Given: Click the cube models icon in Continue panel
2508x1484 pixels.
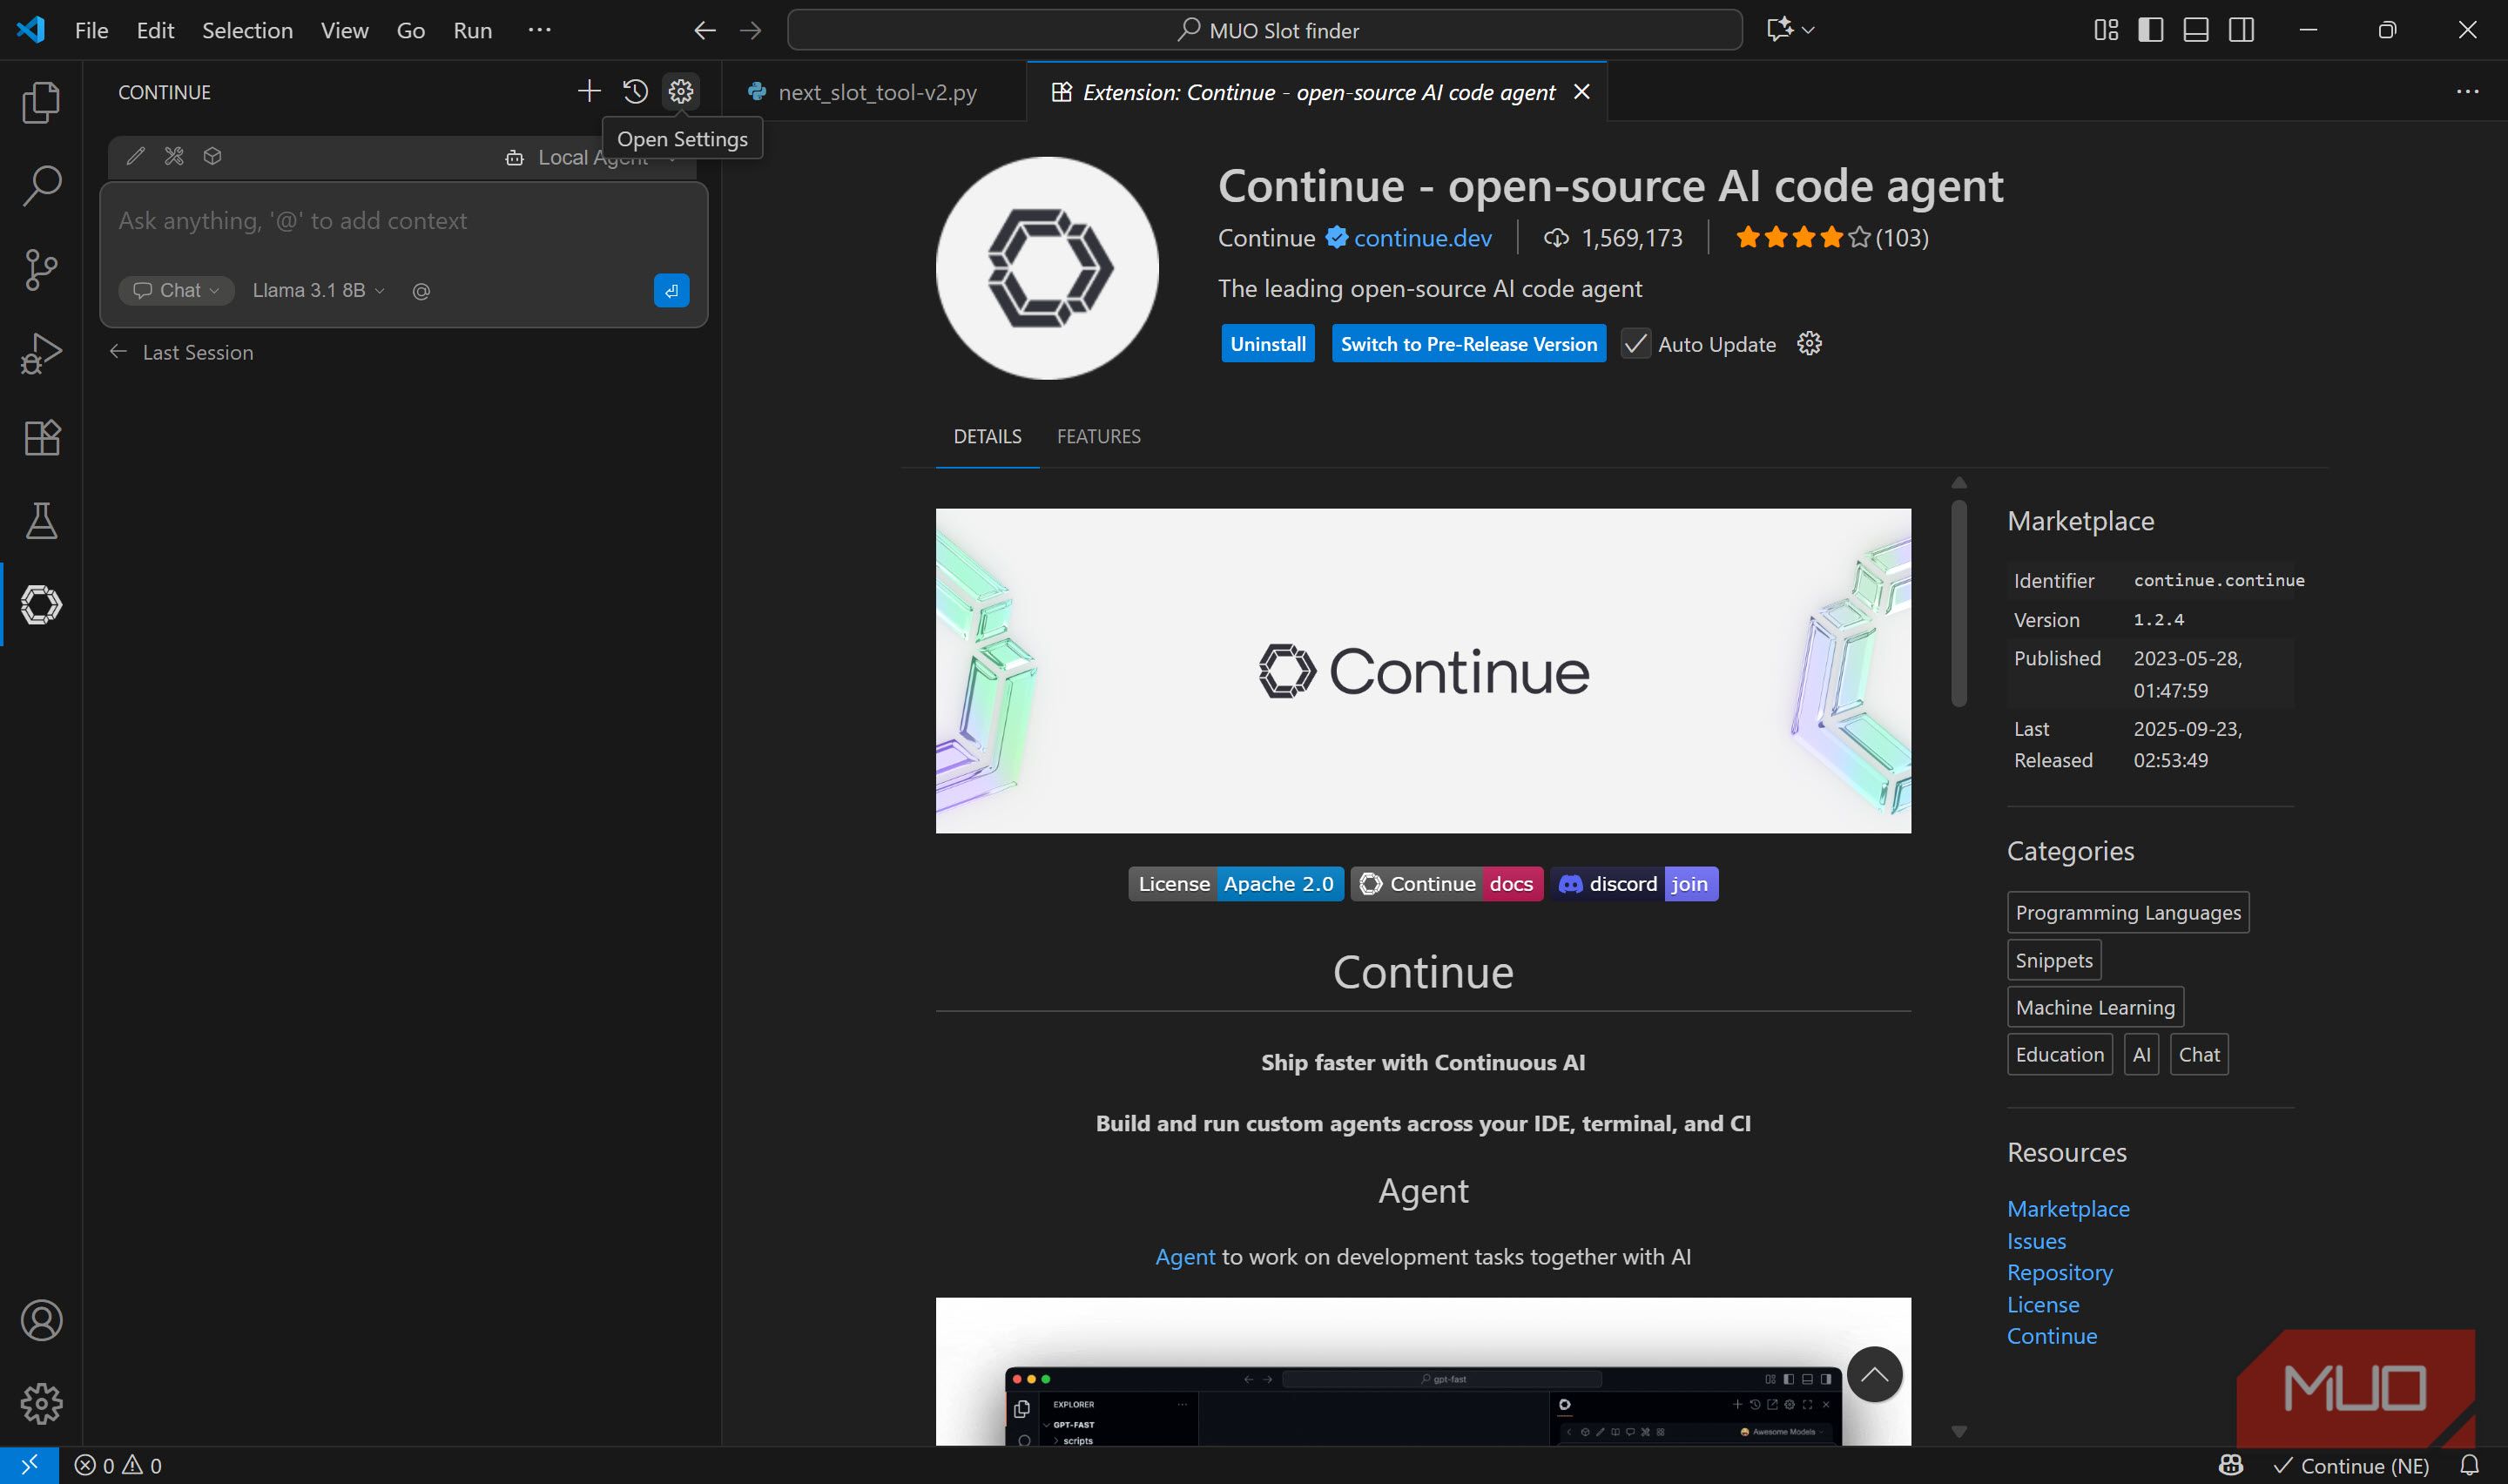Looking at the screenshot, I should (212, 156).
